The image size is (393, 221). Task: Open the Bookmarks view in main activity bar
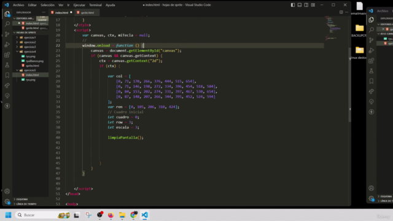pyautogui.click(x=7, y=75)
